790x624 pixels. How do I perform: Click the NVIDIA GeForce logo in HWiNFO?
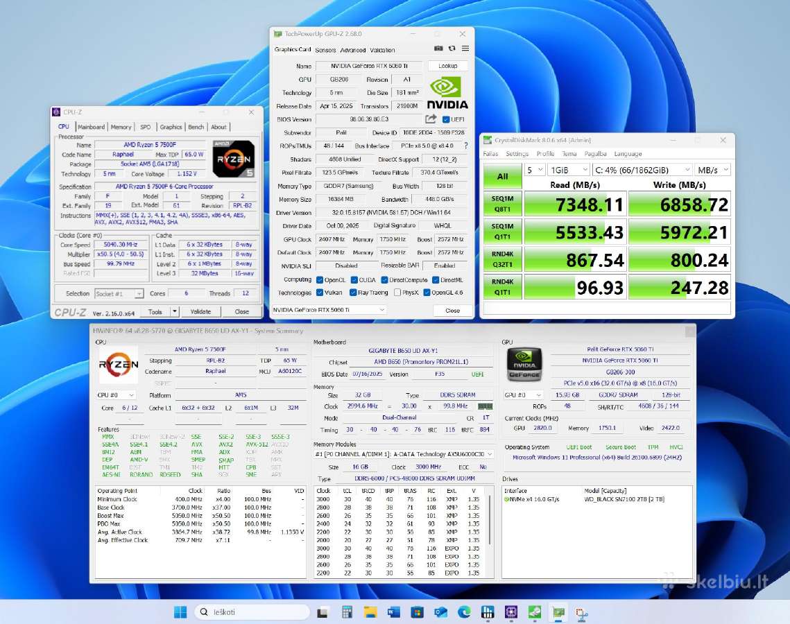[524, 365]
